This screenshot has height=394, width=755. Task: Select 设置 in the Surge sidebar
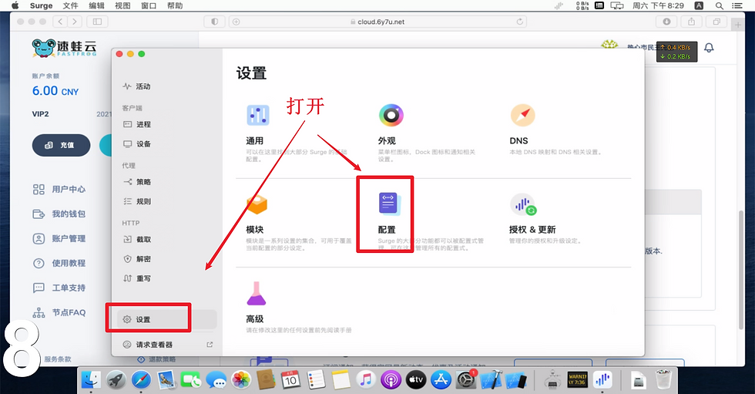tap(167, 319)
